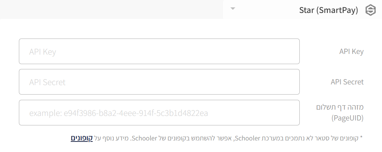
Task: Click the asterisk starting the footnote
Action: click(x=361, y=138)
